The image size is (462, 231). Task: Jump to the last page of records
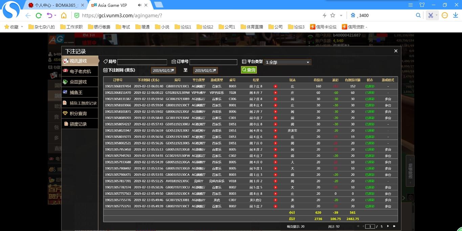394,226
